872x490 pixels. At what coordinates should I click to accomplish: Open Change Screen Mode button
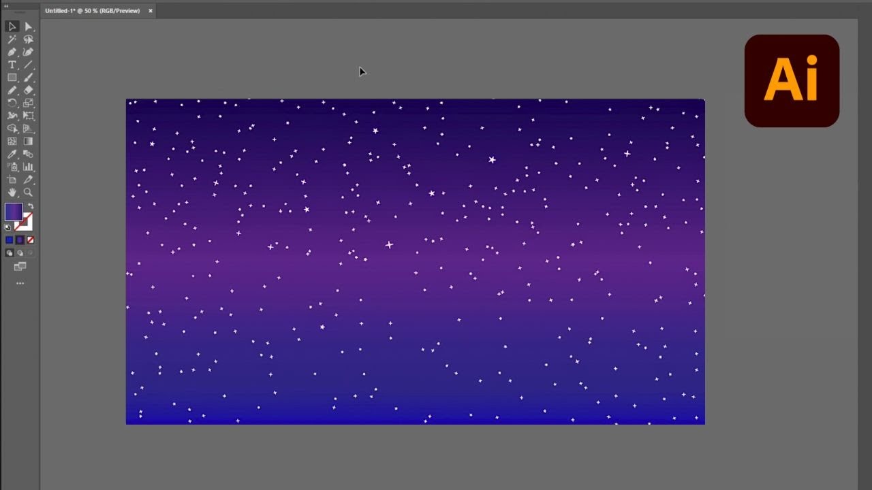coord(20,267)
